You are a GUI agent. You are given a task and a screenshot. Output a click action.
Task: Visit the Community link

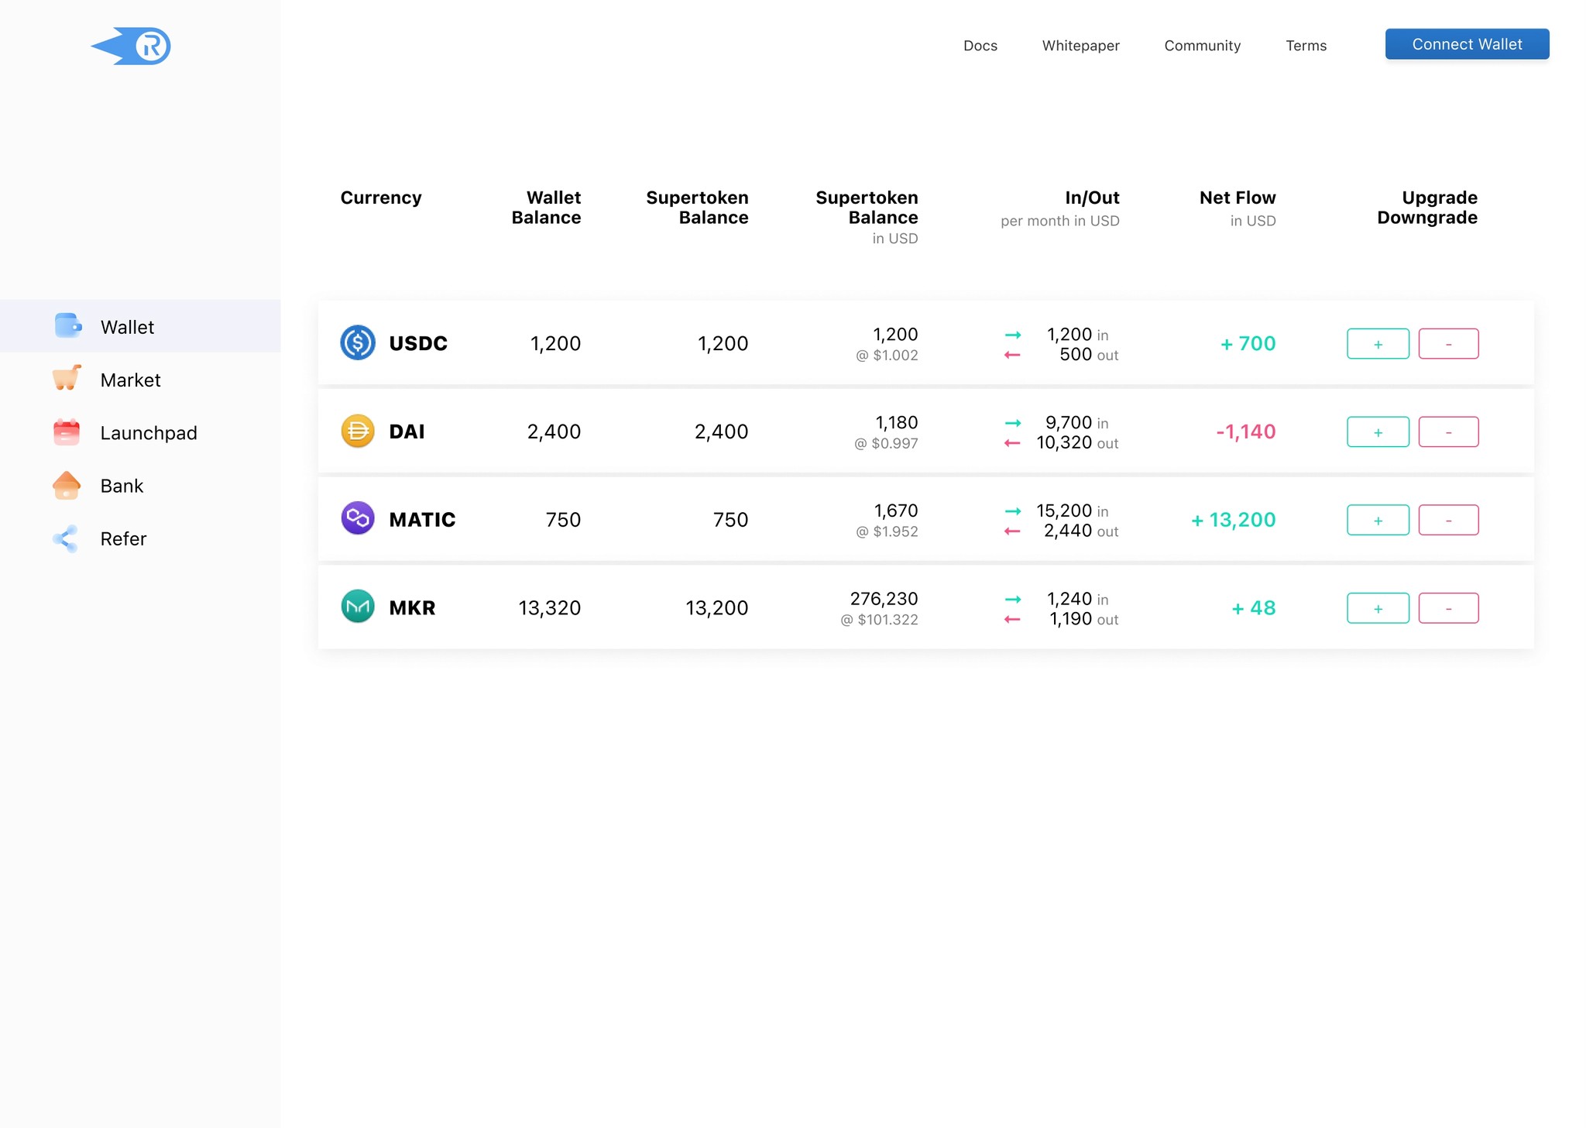click(1202, 46)
